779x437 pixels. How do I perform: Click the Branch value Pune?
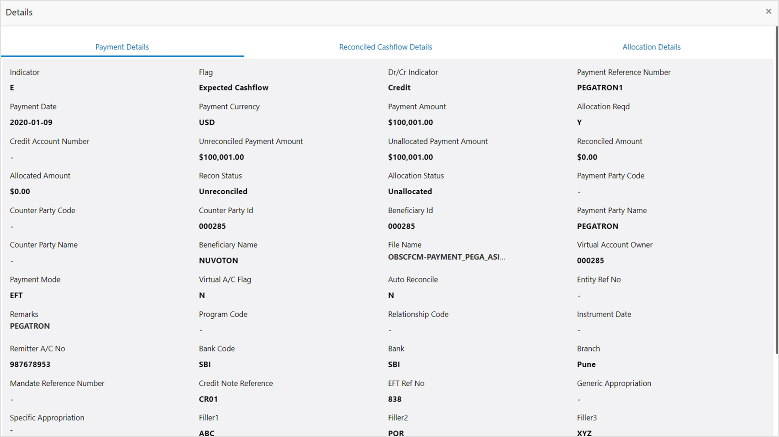click(x=586, y=364)
